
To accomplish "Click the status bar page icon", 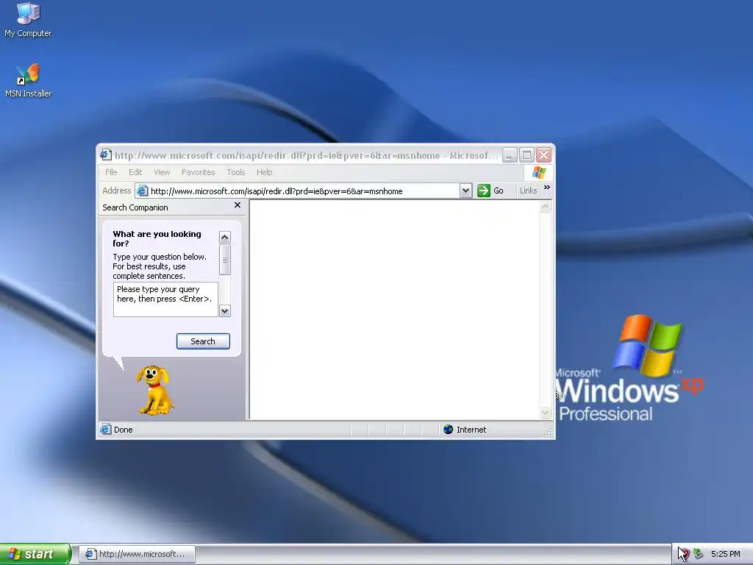I will (106, 430).
